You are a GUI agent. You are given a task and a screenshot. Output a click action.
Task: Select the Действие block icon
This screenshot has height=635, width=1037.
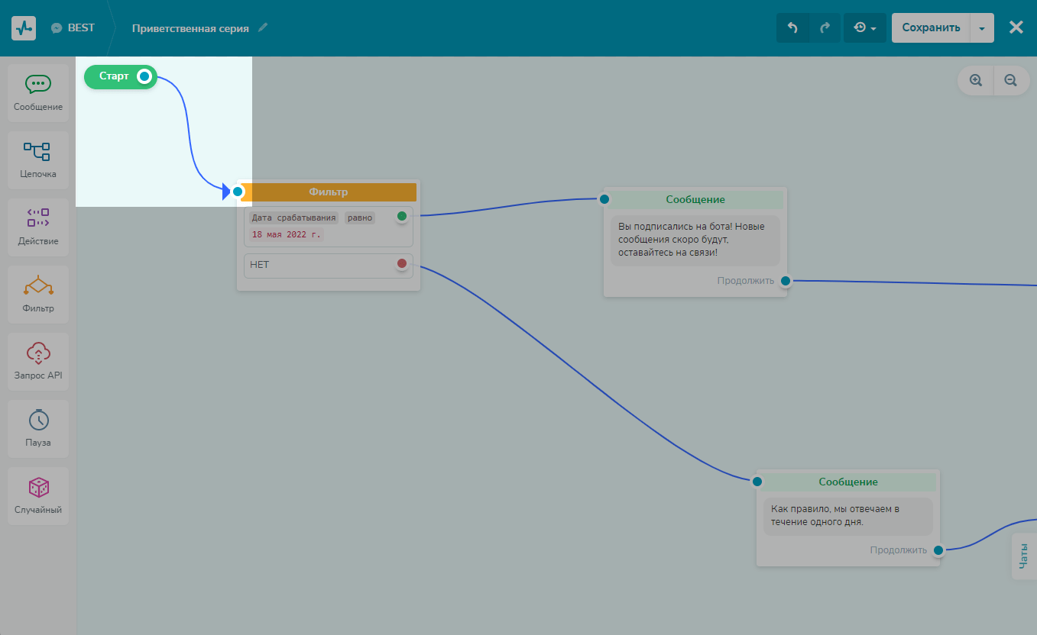38,218
